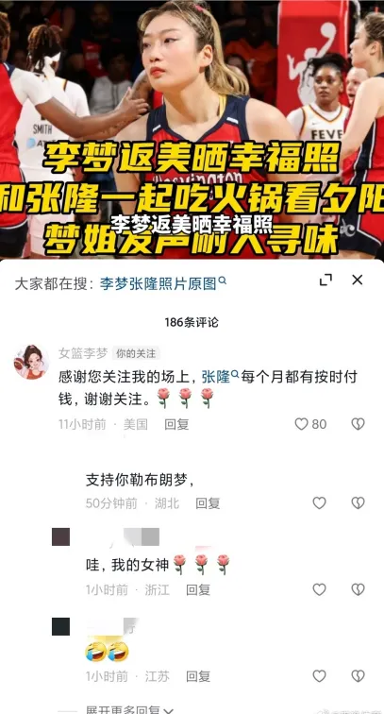
Task: Search 李梦张隆照片原图 suggestion
Action: [x=163, y=283]
